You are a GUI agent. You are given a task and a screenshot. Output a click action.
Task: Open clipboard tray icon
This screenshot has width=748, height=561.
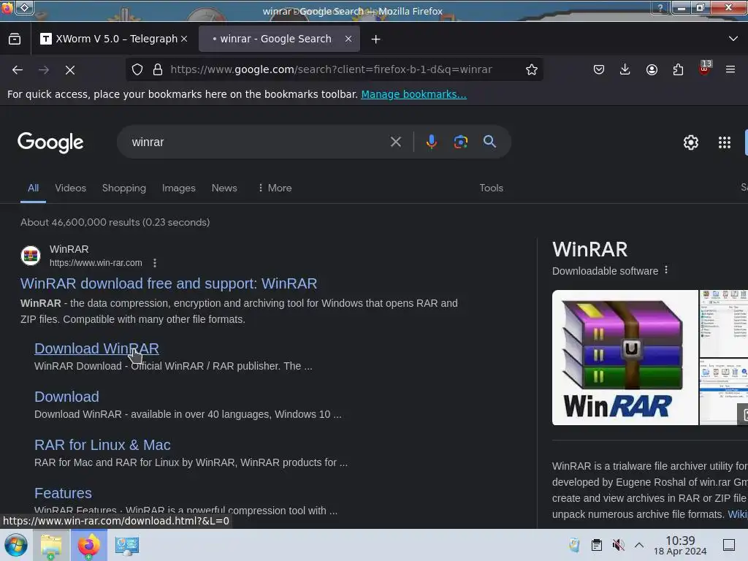click(x=596, y=545)
